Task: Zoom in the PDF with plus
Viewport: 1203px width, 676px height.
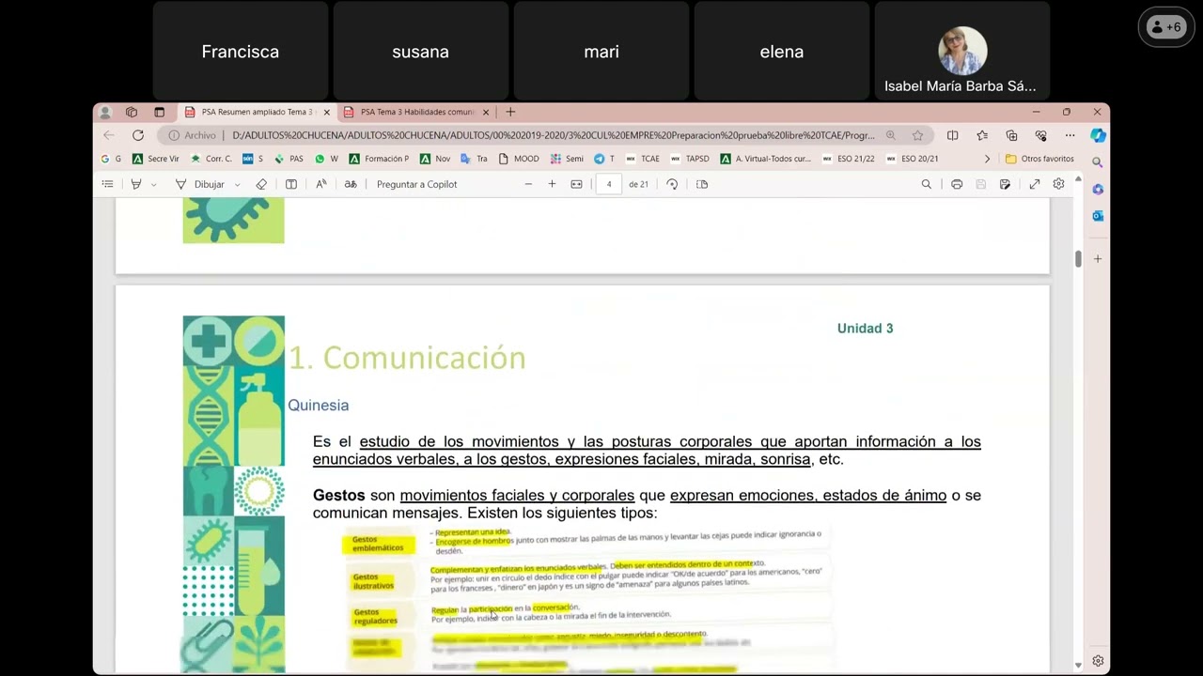Action: (x=552, y=184)
